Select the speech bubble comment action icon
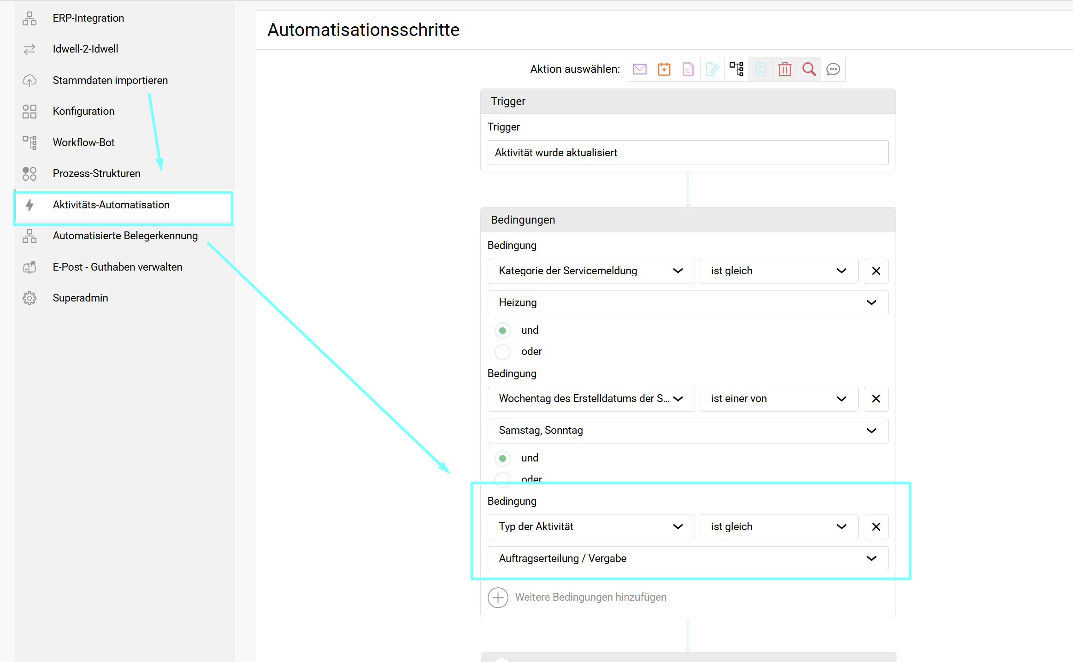This screenshot has height=662, width=1073. 833,69
